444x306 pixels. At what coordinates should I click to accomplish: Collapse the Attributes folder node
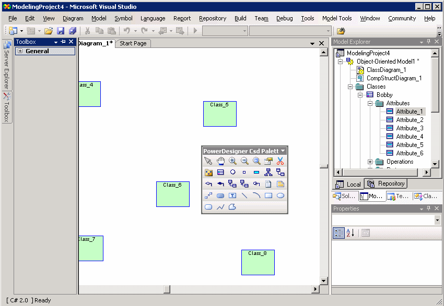[x=370, y=103]
